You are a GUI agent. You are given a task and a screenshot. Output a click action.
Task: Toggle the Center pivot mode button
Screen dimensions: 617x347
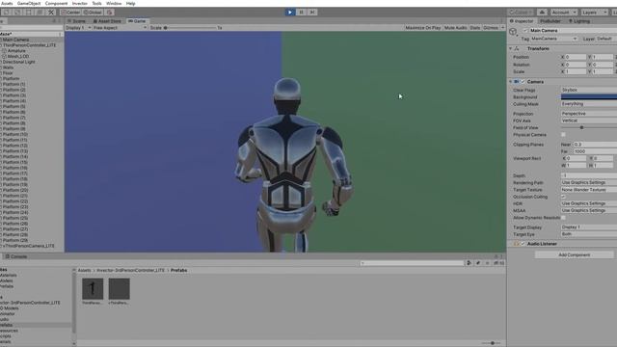(x=70, y=13)
